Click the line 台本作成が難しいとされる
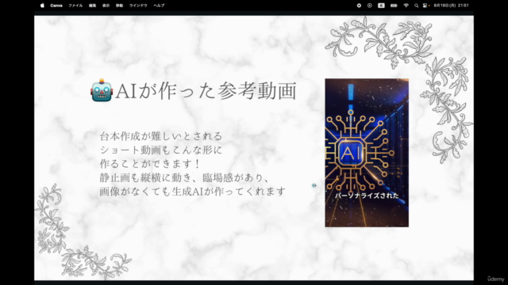Viewport: 508px width, 285px height. (x=161, y=136)
